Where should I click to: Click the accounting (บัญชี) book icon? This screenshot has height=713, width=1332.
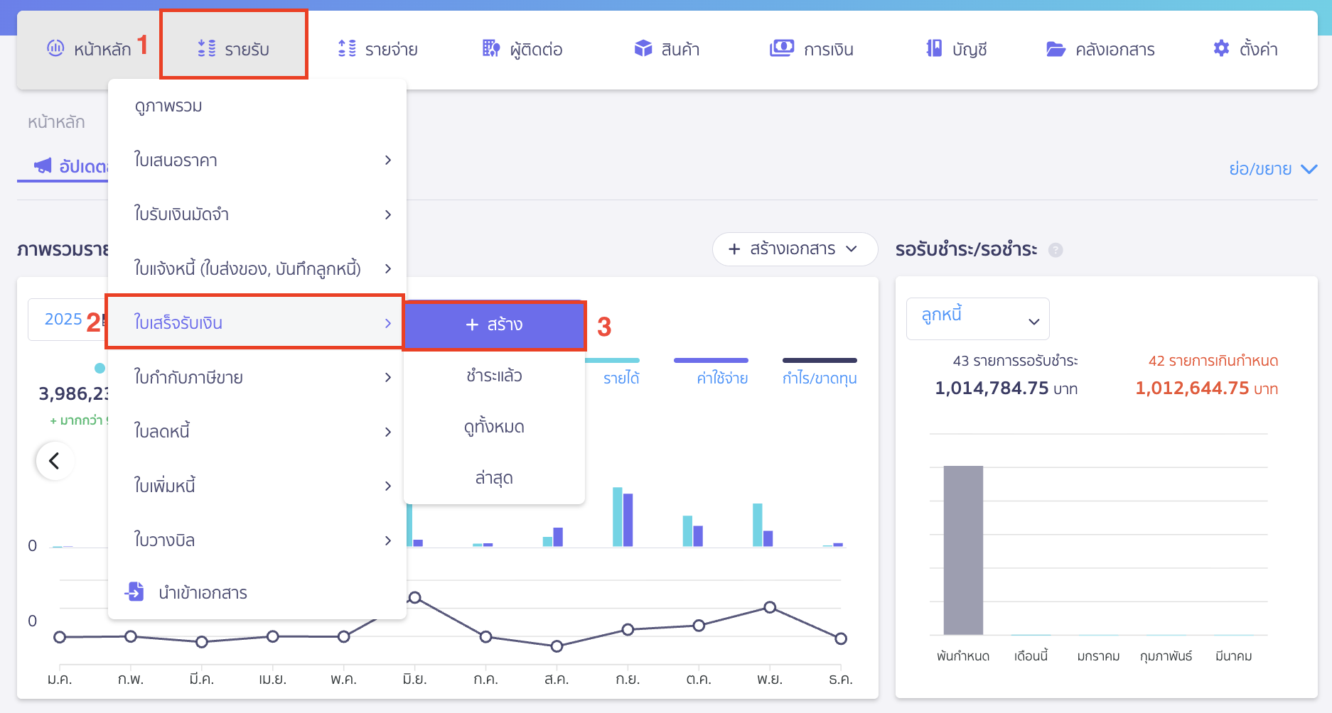coord(934,48)
